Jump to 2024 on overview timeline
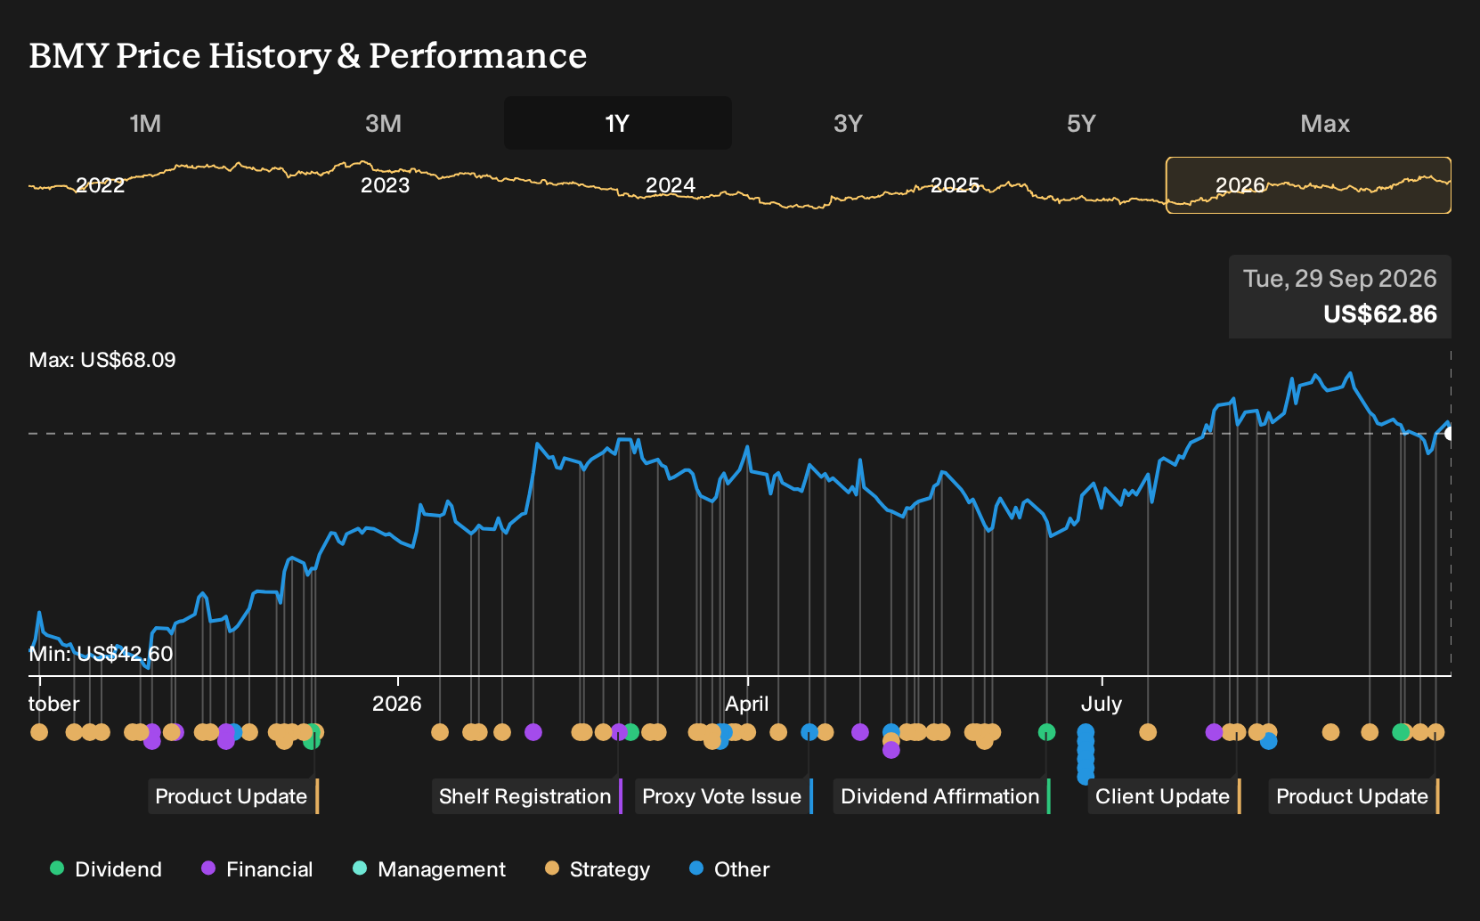The height and width of the screenshot is (921, 1480). click(670, 185)
